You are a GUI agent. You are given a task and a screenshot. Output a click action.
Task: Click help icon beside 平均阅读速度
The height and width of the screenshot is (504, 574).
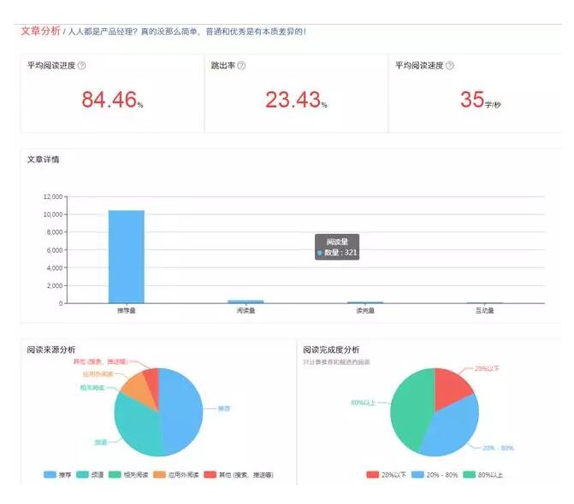pyautogui.click(x=450, y=65)
